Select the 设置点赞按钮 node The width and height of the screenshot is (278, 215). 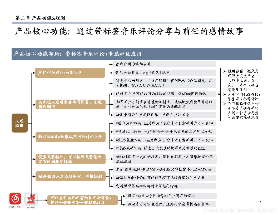pos(71,159)
